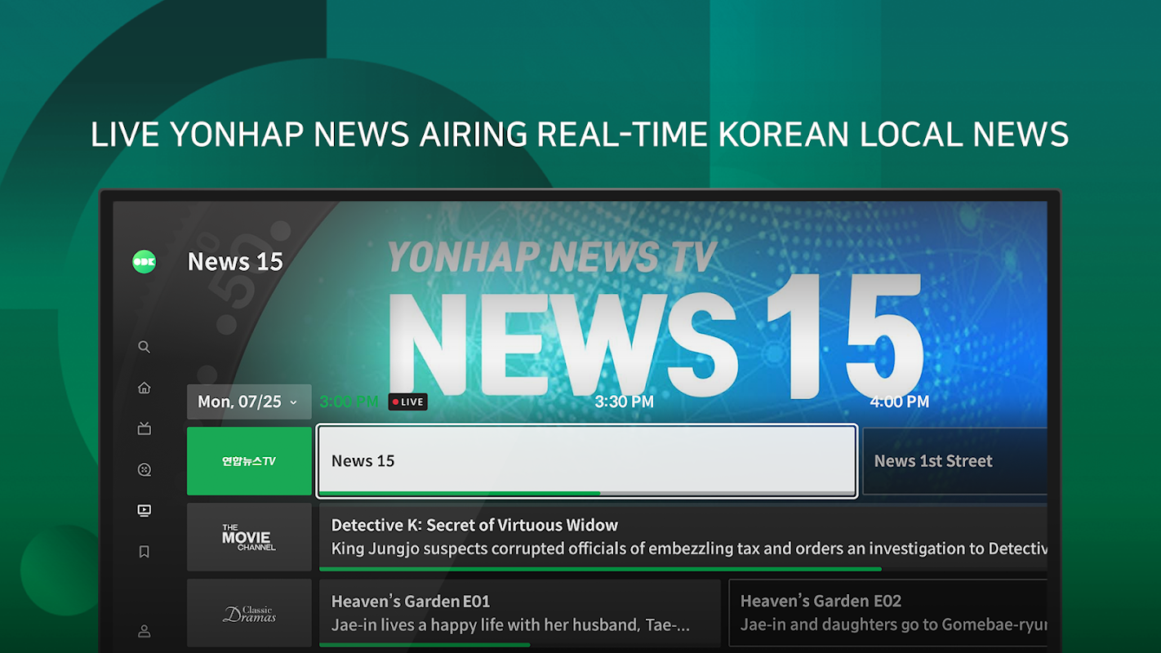Open the profile icon in sidebar
Image resolution: width=1161 pixels, height=653 pixels.
(x=145, y=631)
